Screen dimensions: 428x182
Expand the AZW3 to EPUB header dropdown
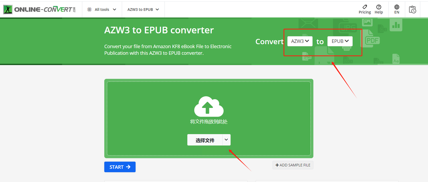[143, 10]
